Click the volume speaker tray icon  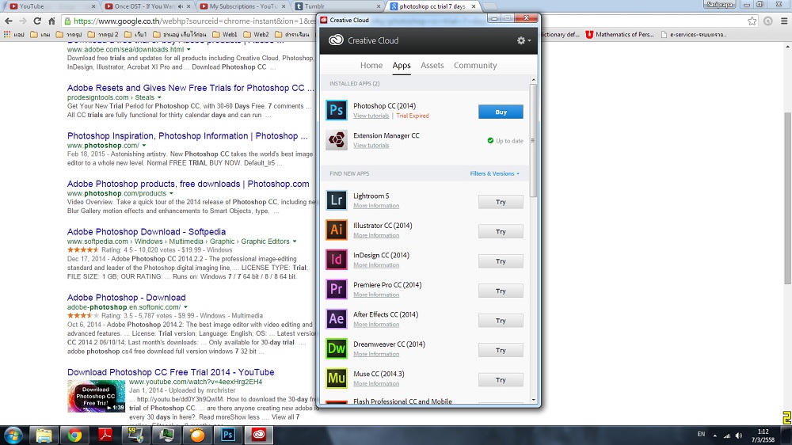[738, 435]
